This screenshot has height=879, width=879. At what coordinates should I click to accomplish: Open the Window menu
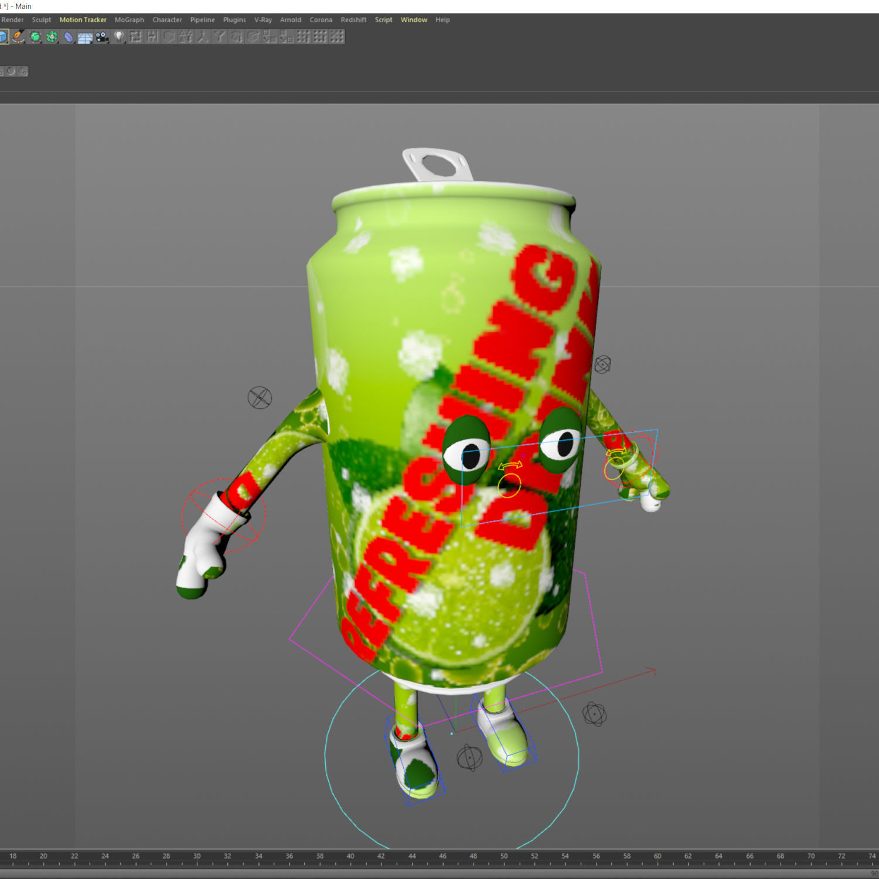(x=414, y=20)
